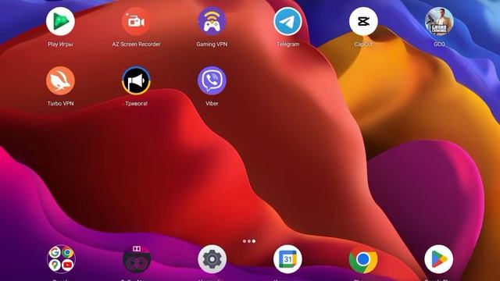Click the "Тривога!" label text
This screenshot has height=281, width=500.
coord(137,104)
